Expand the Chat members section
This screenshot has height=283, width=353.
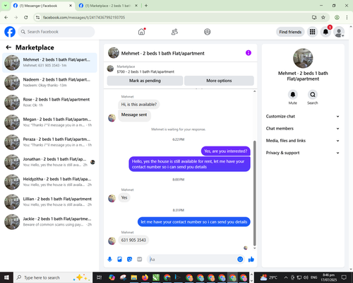click(x=303, y=129)
